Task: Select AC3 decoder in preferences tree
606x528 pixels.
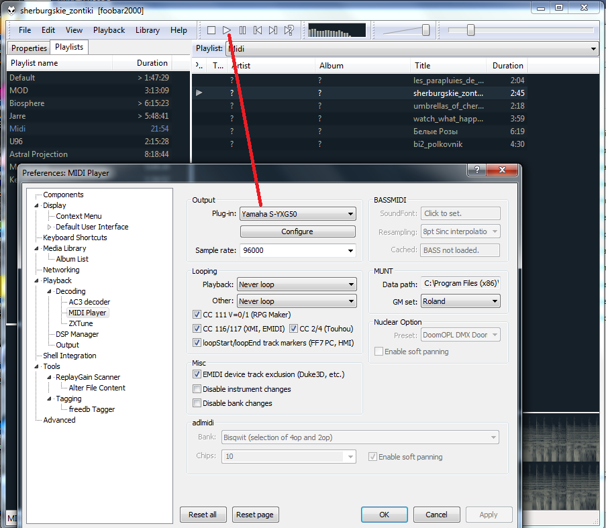Action: [x=89, y=302]
